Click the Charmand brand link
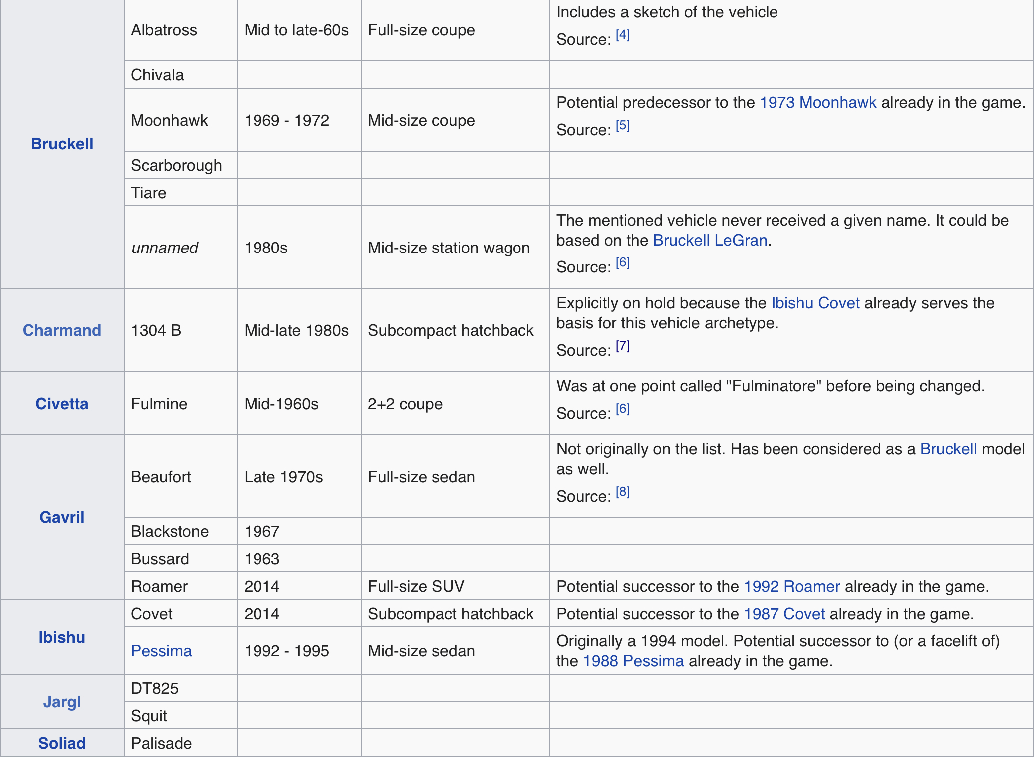 tap(62, 330)
